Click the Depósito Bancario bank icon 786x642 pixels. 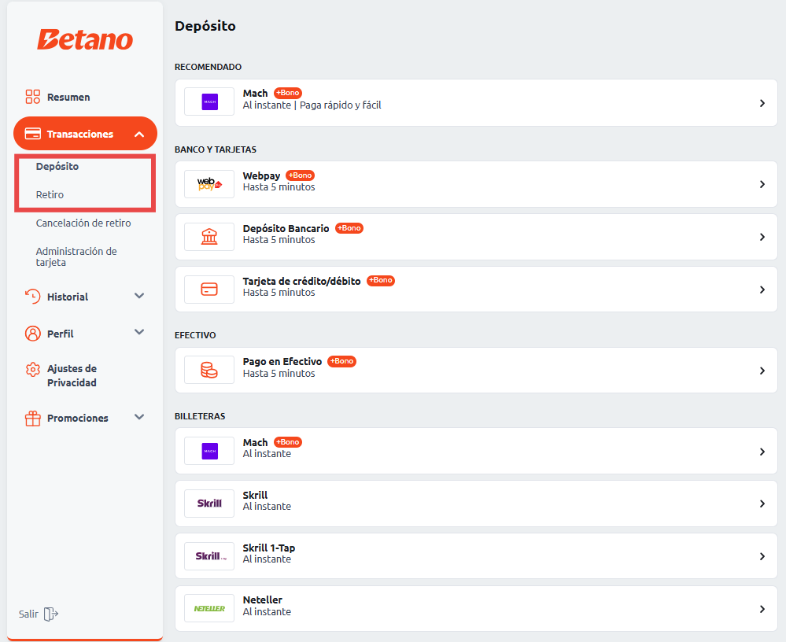[209, 237]
